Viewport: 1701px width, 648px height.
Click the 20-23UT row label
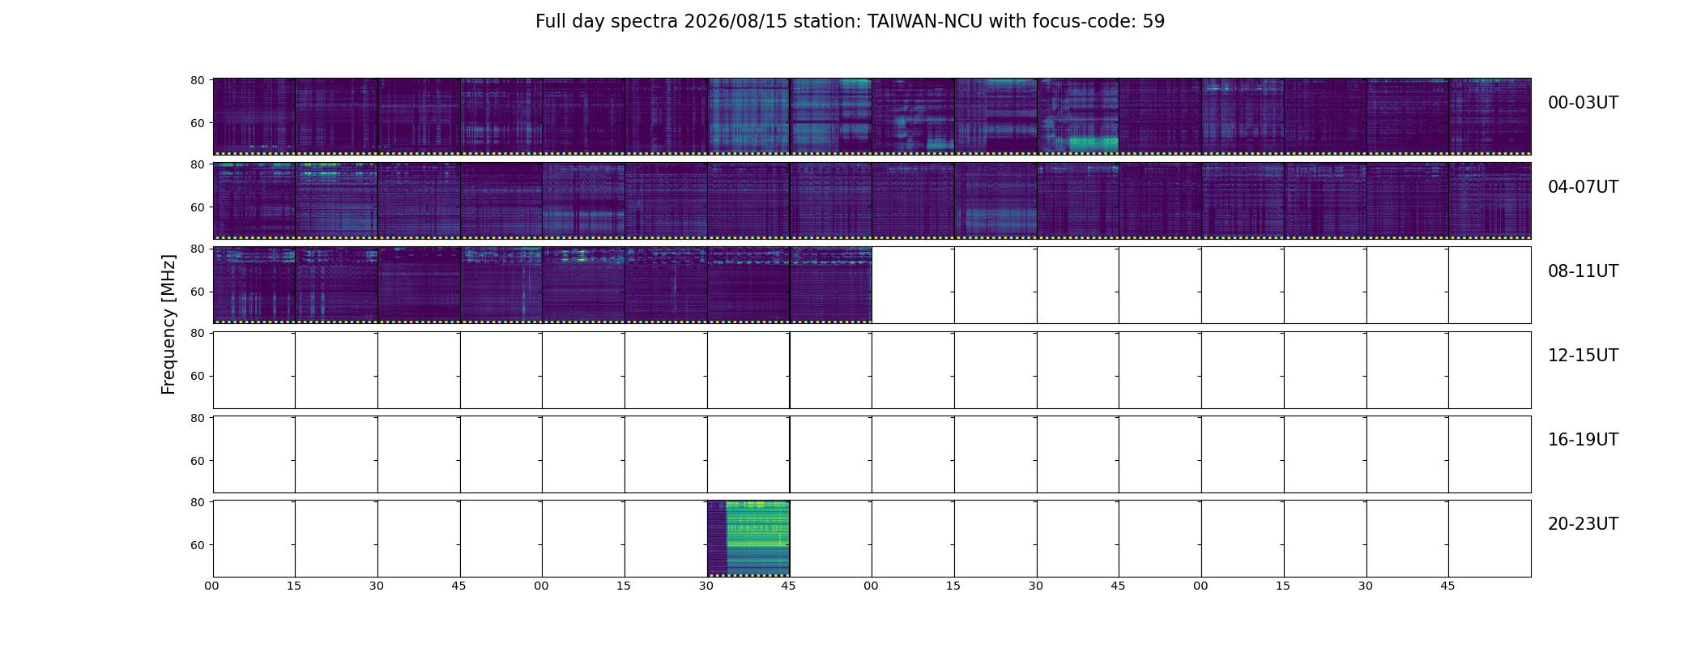[x=1583, y=524]
